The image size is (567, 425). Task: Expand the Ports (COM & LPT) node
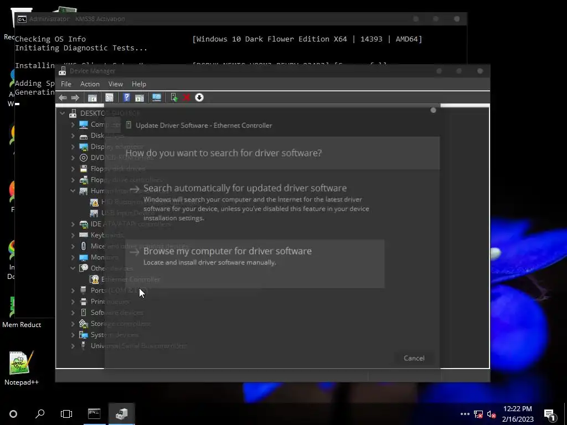click(73, 290)
